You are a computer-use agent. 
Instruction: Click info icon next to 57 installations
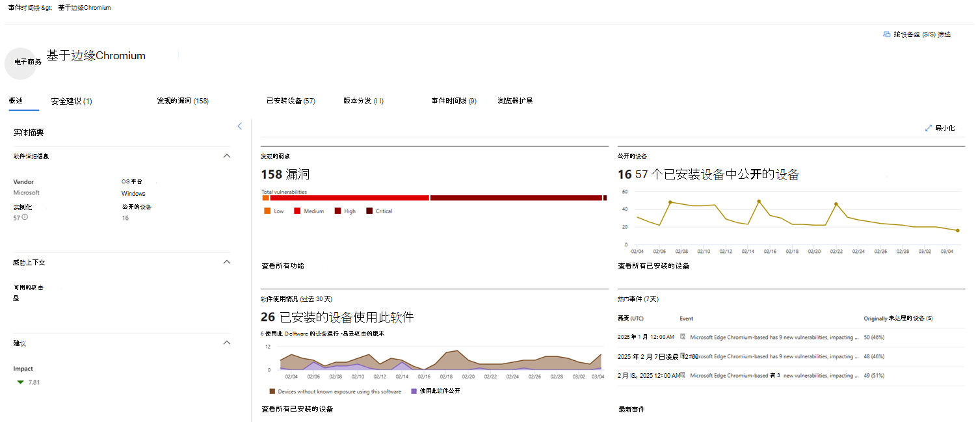(x=25, y=217)
